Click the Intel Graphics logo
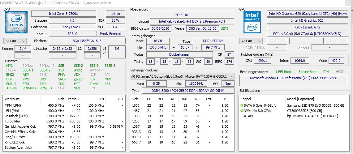353x154 pixels. point(252,22)
